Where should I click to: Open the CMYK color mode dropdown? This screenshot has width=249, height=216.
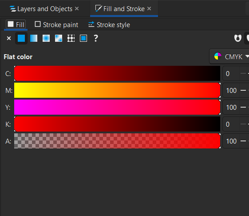tap(229, 56)
